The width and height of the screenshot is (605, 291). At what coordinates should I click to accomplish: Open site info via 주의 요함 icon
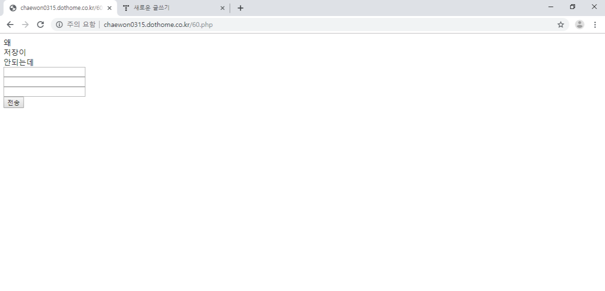point(59,25)
